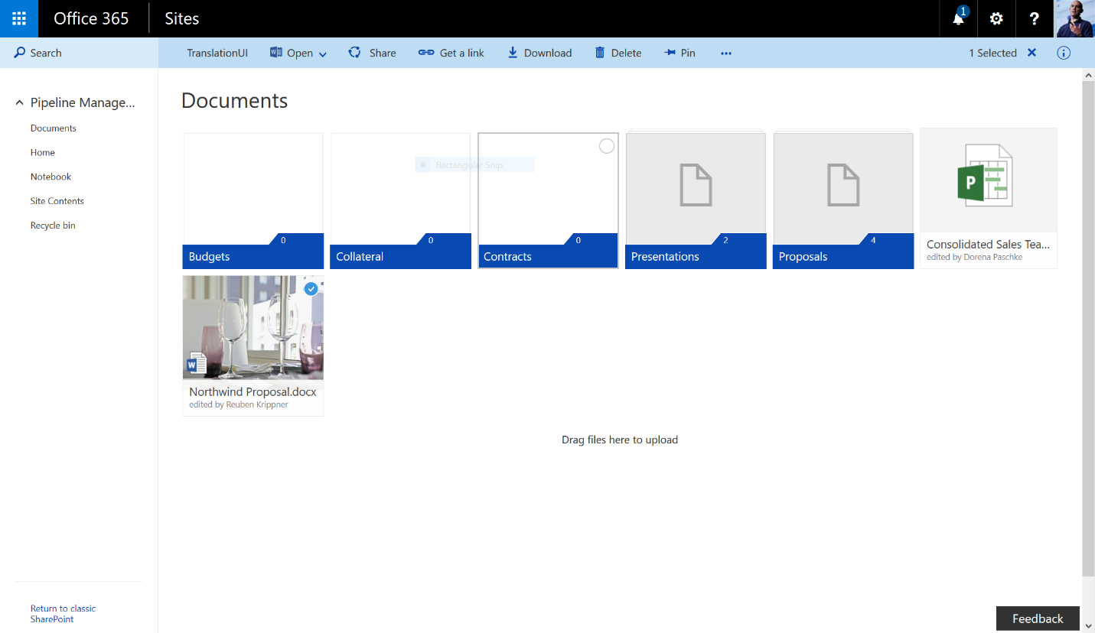Select the Contracts folder using its circle
The width and height of the screenshot is (1095, 633).
[x=606, y=146]
